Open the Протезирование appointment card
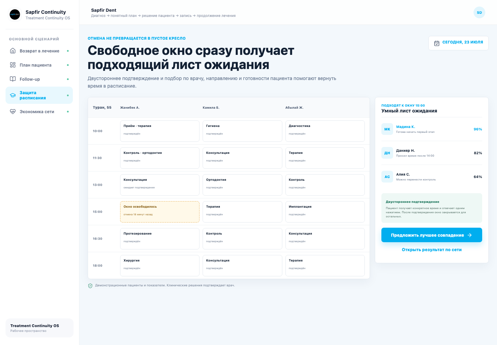 coord(160,239)
